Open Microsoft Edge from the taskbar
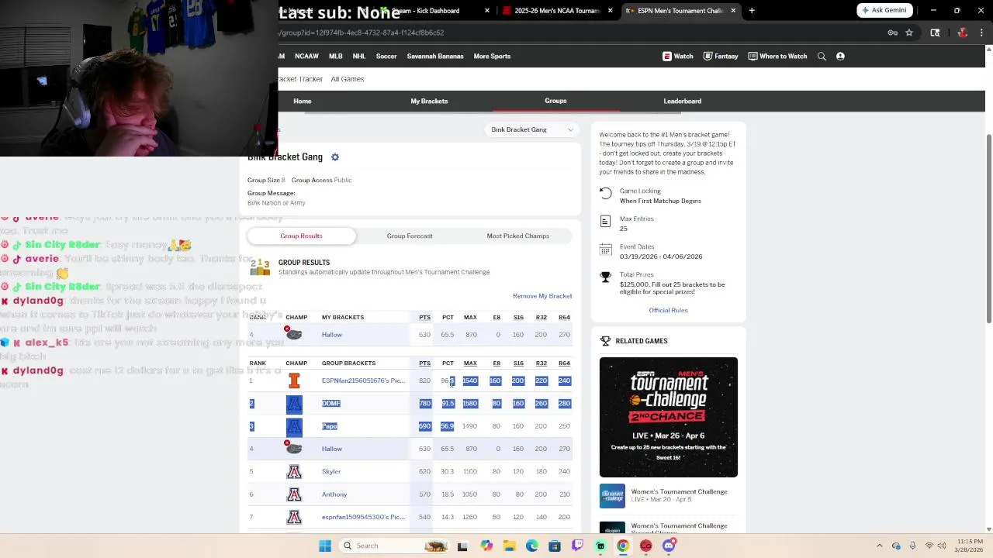The width and height of the screenshot is (993, 558). [531, 546]
